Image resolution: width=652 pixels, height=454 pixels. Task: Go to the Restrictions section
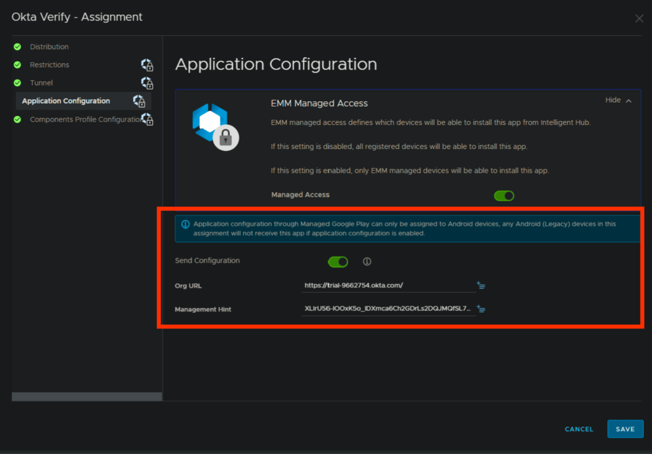(x=50, y=65)
